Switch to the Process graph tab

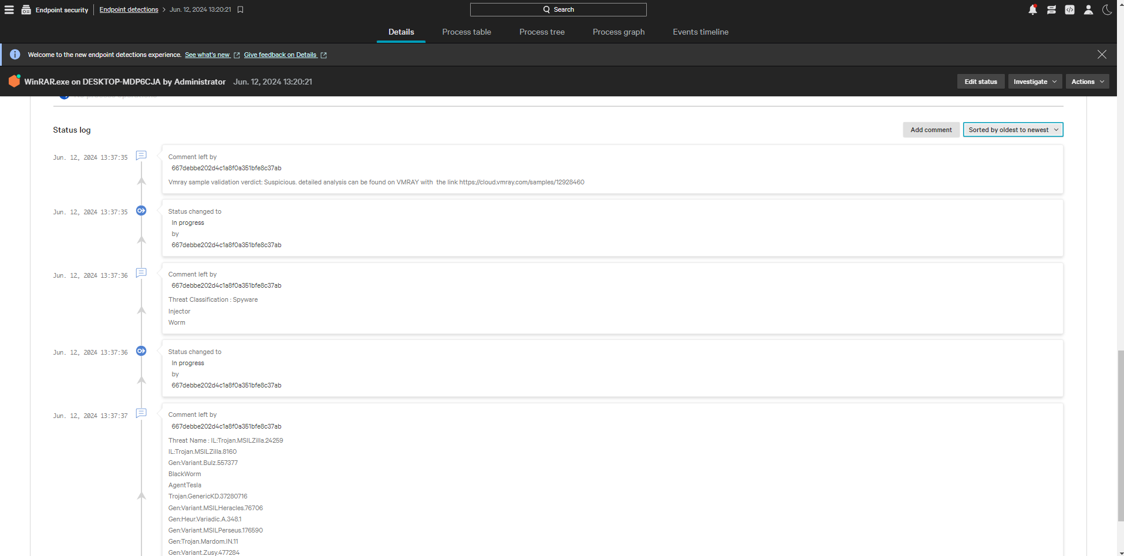click(x=619, y=32)
